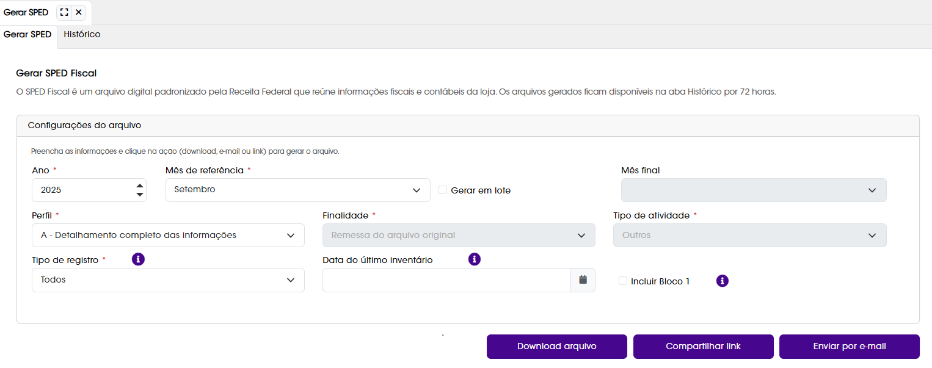Select the Gerar SPED sub-tab
Viewport: 932px width, 368px height.
(27, 35)
